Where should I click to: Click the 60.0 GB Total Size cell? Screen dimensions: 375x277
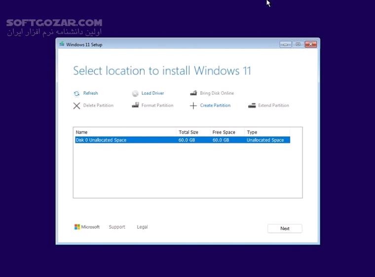tap(187, 140)
